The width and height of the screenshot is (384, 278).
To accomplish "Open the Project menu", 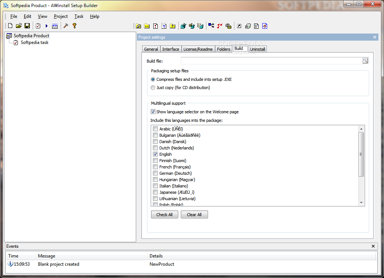I will click(x=61, y=16).
